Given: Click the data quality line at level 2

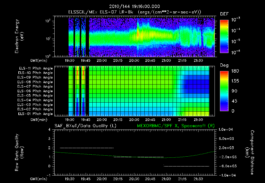Looking at the screenshot, I should pos(87,148).
